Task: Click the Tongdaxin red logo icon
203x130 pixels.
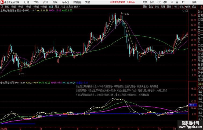Action: pos(2,2)
